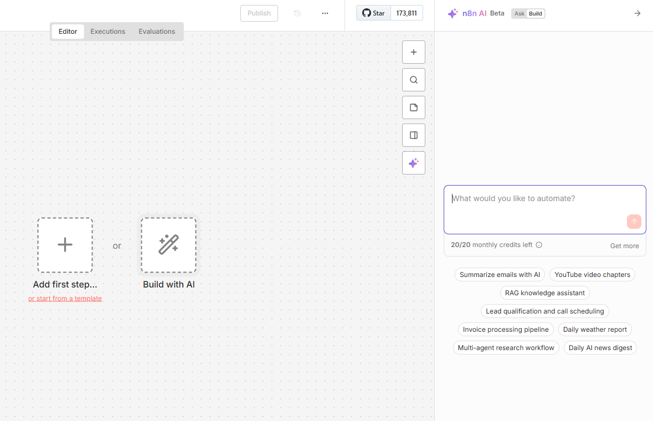Switch to the Executions tab

108,32
